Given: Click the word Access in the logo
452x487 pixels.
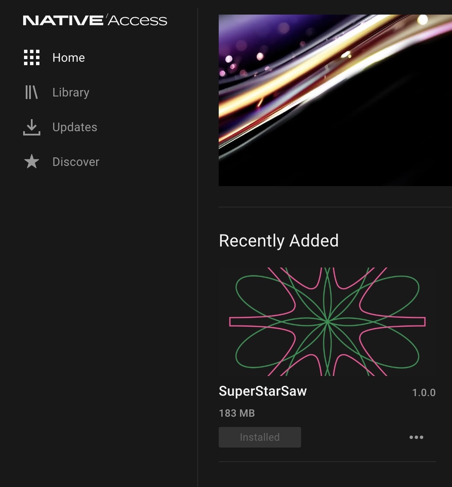Looking at the screenshot, I should tap(137, 20).
